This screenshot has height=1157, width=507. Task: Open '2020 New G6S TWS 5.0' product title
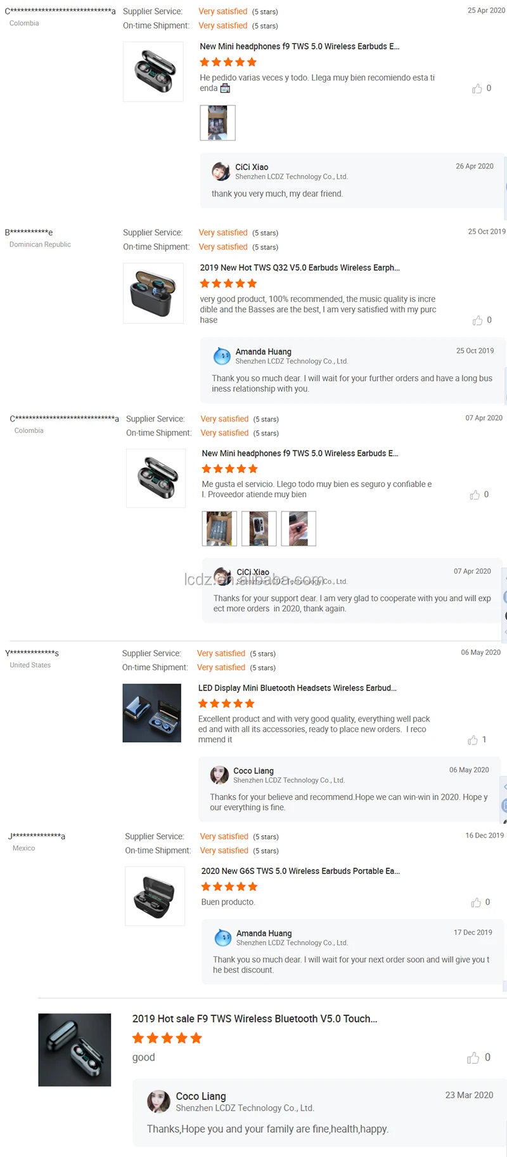[x=300, y=871]
